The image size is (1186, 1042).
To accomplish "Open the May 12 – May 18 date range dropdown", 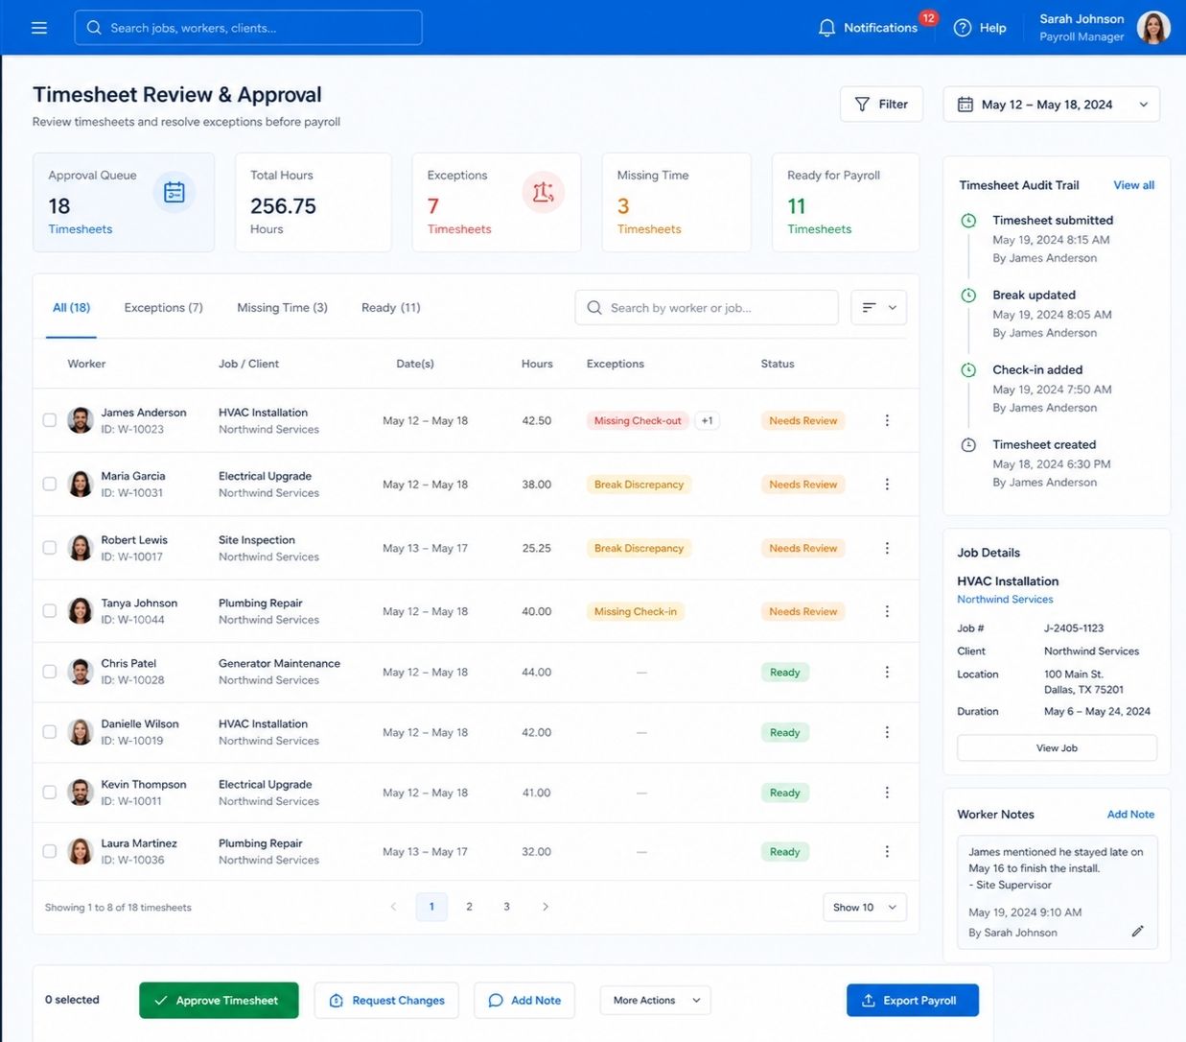I will [x=1051, y=105].
